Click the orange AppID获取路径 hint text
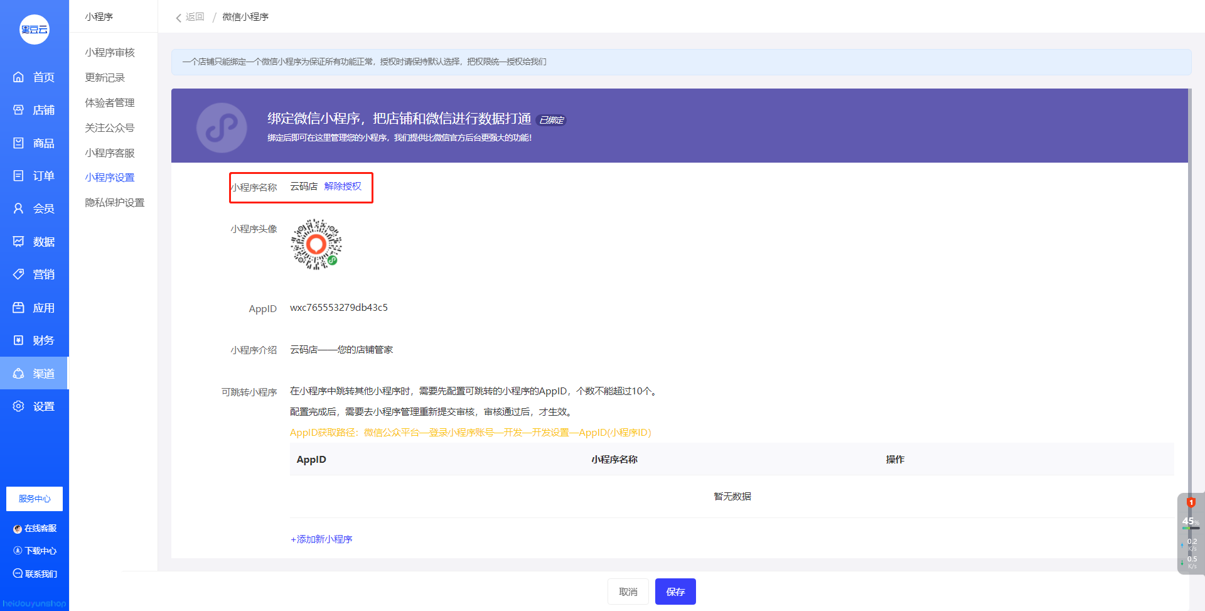 [x=471, y=433]
